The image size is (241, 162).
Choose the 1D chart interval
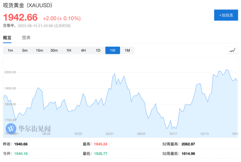98,50
